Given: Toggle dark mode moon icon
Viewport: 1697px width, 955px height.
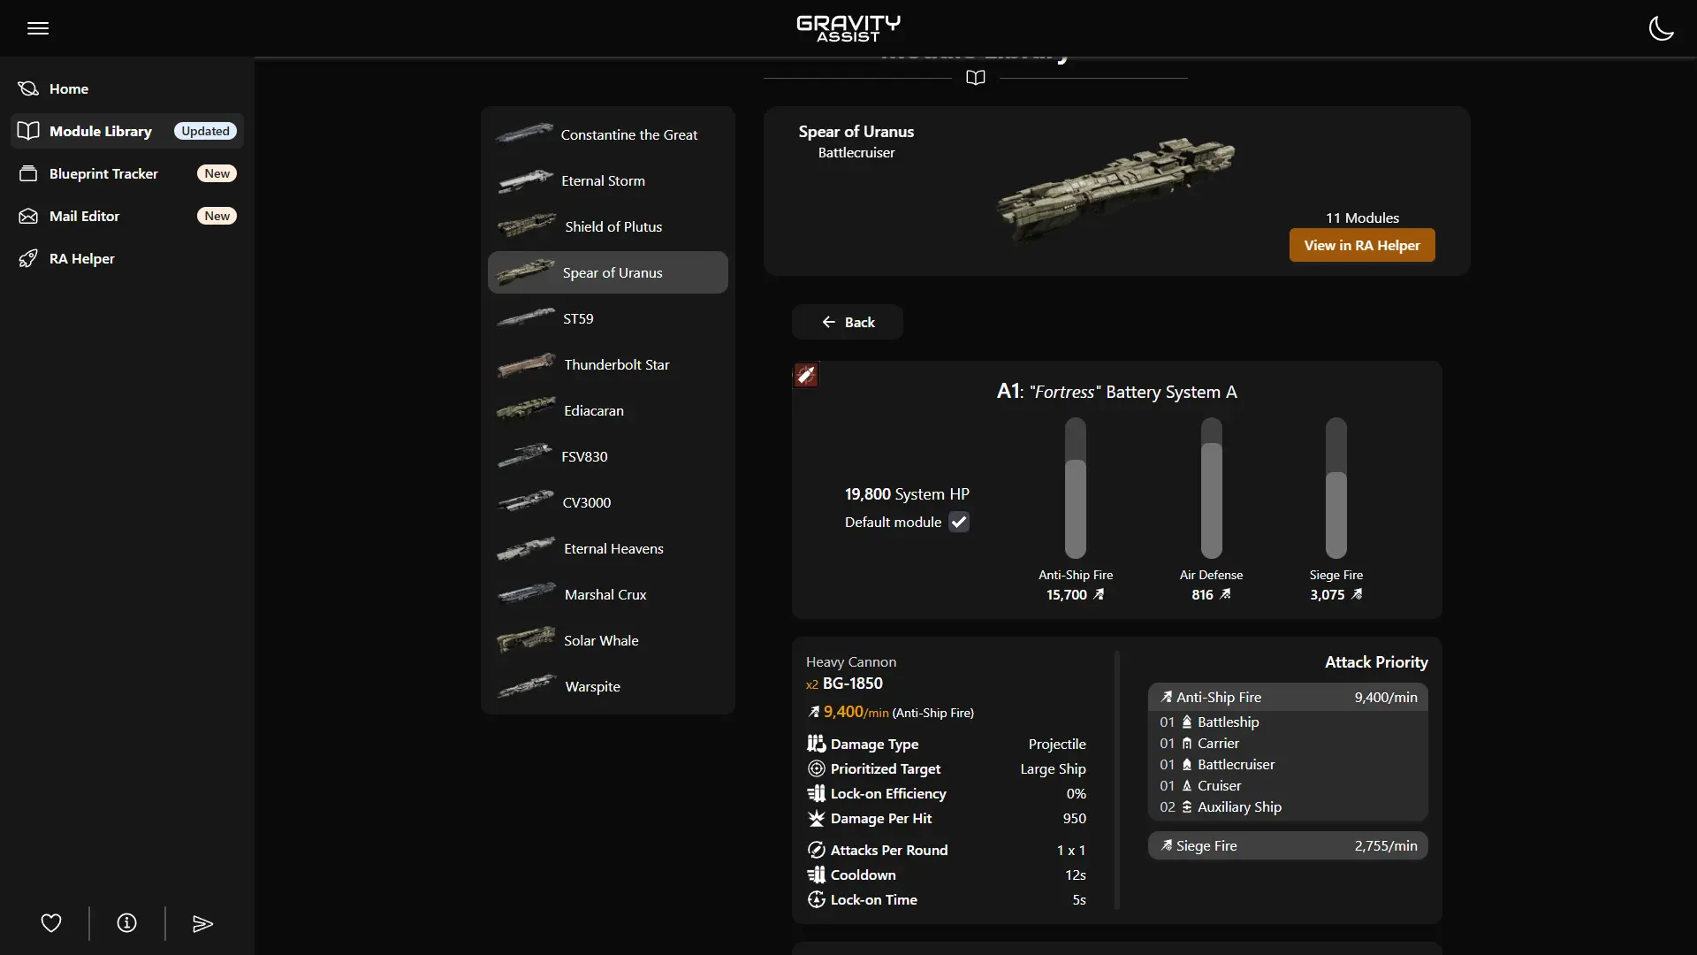Looking at the screenshot, I should [1661, 28].
